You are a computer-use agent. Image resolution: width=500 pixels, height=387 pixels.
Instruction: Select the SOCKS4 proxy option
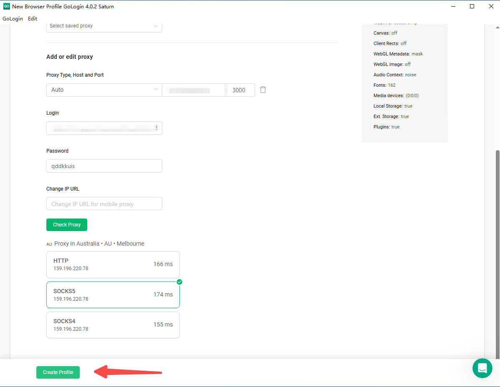click(x=113, y=325)
